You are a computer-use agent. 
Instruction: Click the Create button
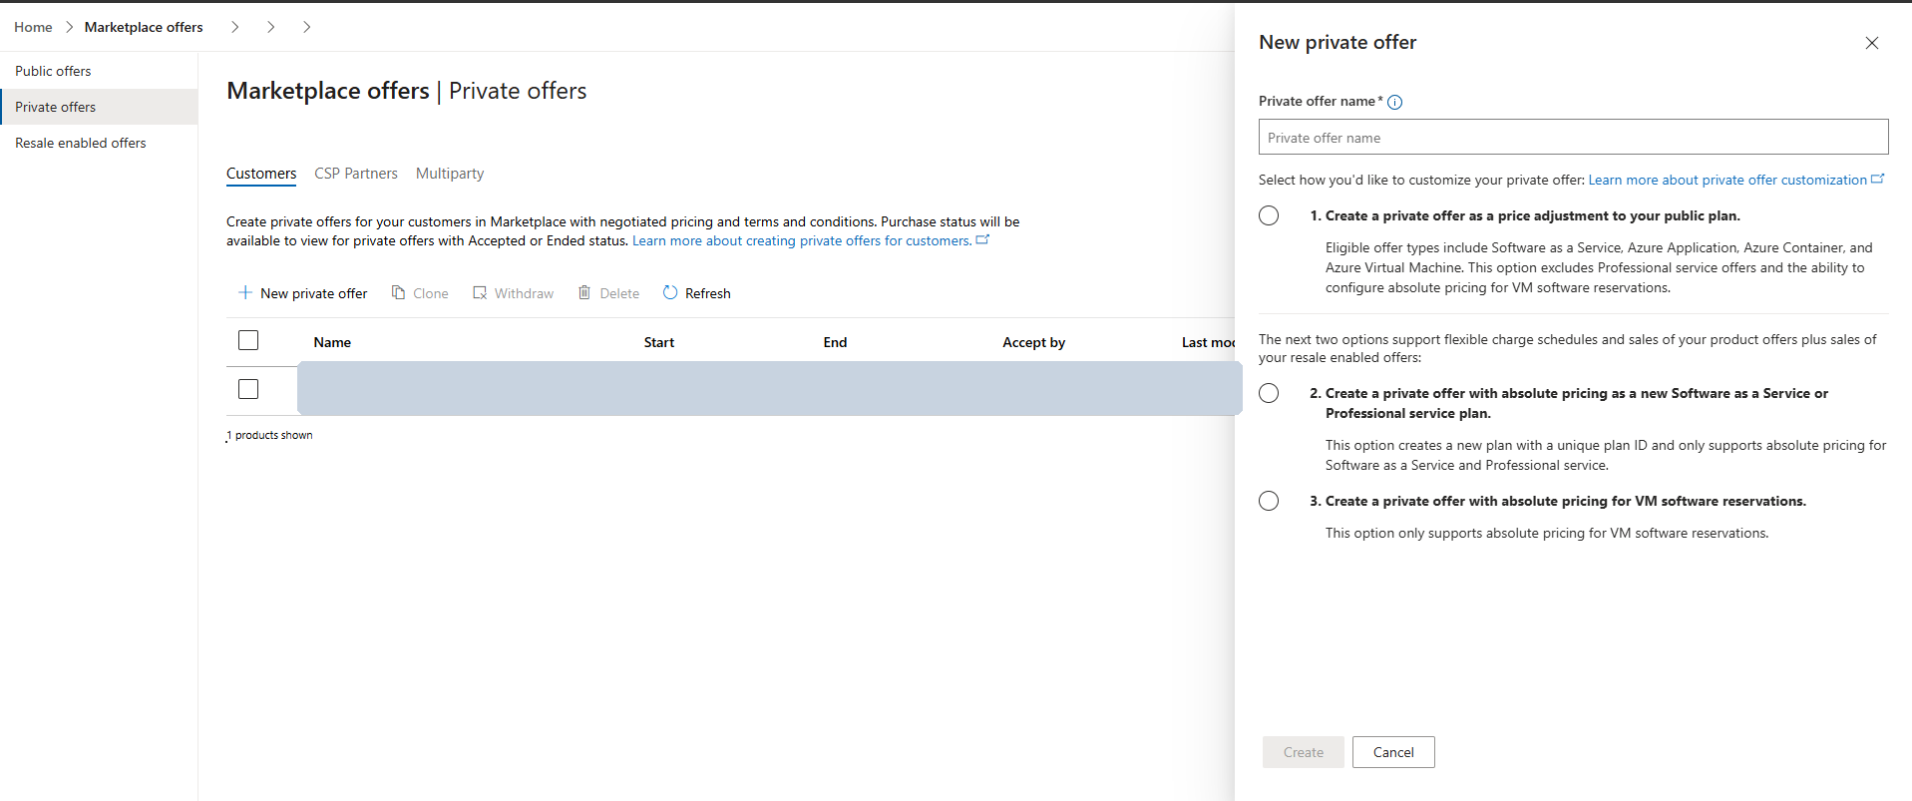click(1304, 752)
